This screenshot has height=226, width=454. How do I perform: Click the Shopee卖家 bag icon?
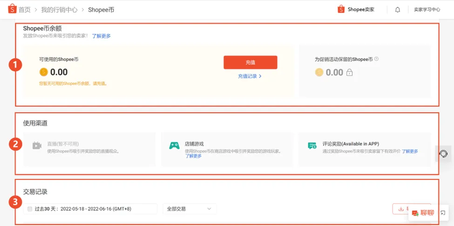pos(341,9)
